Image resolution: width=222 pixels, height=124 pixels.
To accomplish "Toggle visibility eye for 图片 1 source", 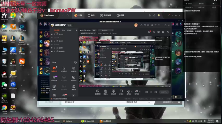I will 52,44.
